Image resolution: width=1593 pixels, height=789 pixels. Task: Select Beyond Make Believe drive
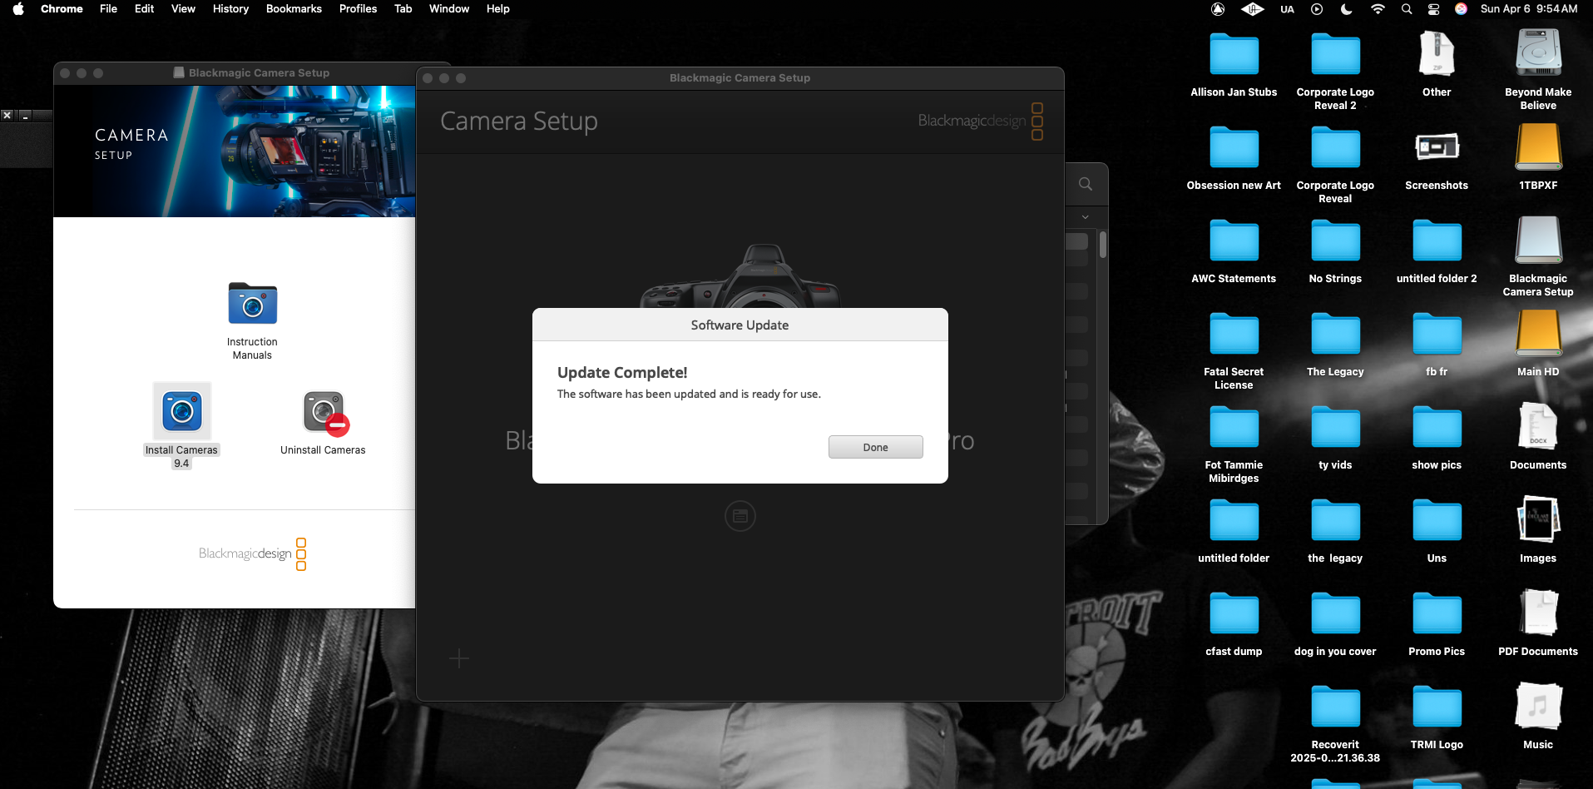coord(1538,53)
